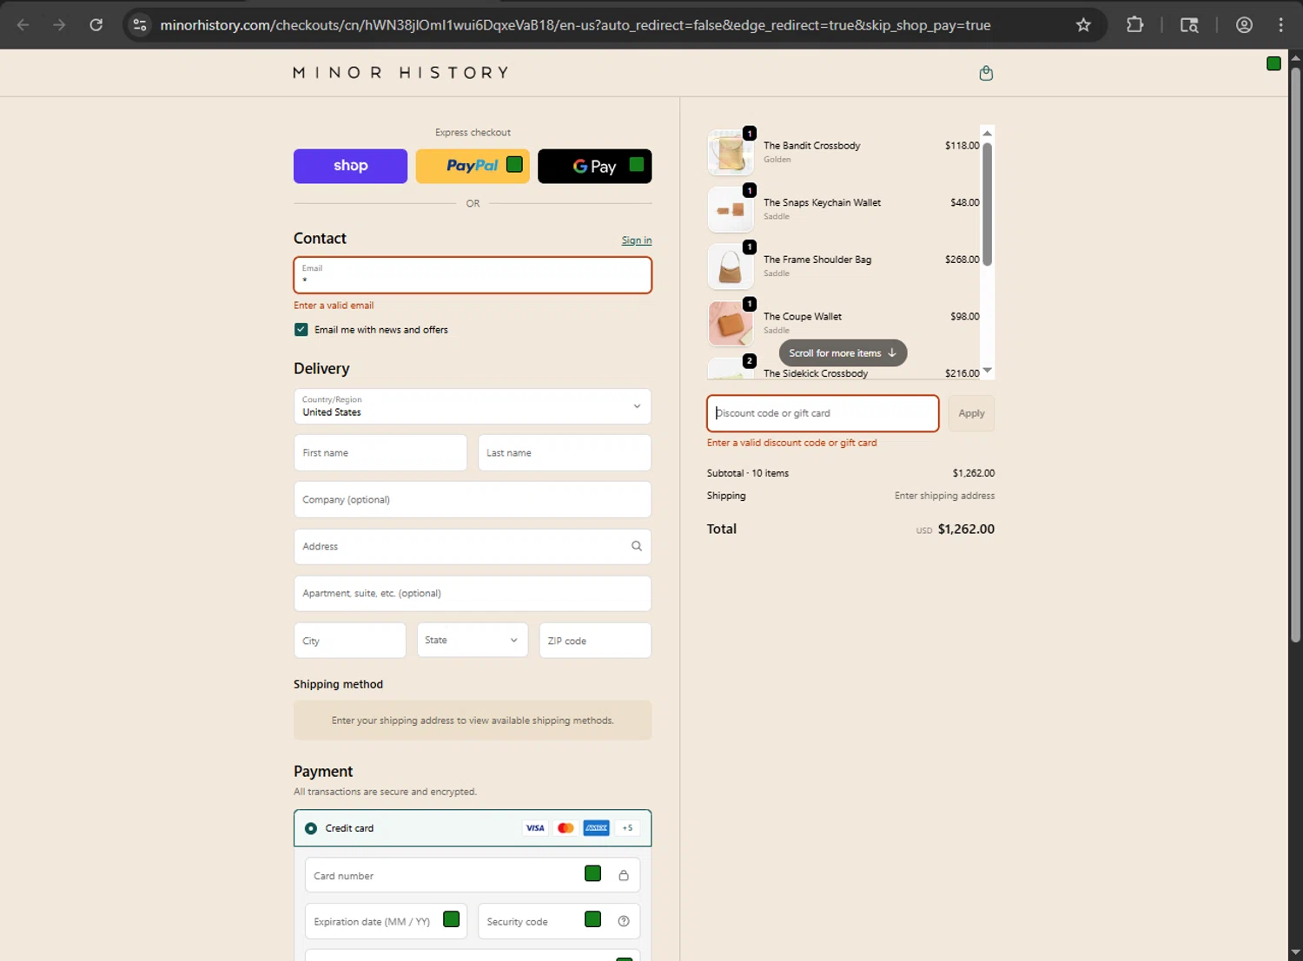Viewport: 1303px width, 961px height.
Task: Go forward using the browser forward arrow
Action: click(x=59, y=25)
